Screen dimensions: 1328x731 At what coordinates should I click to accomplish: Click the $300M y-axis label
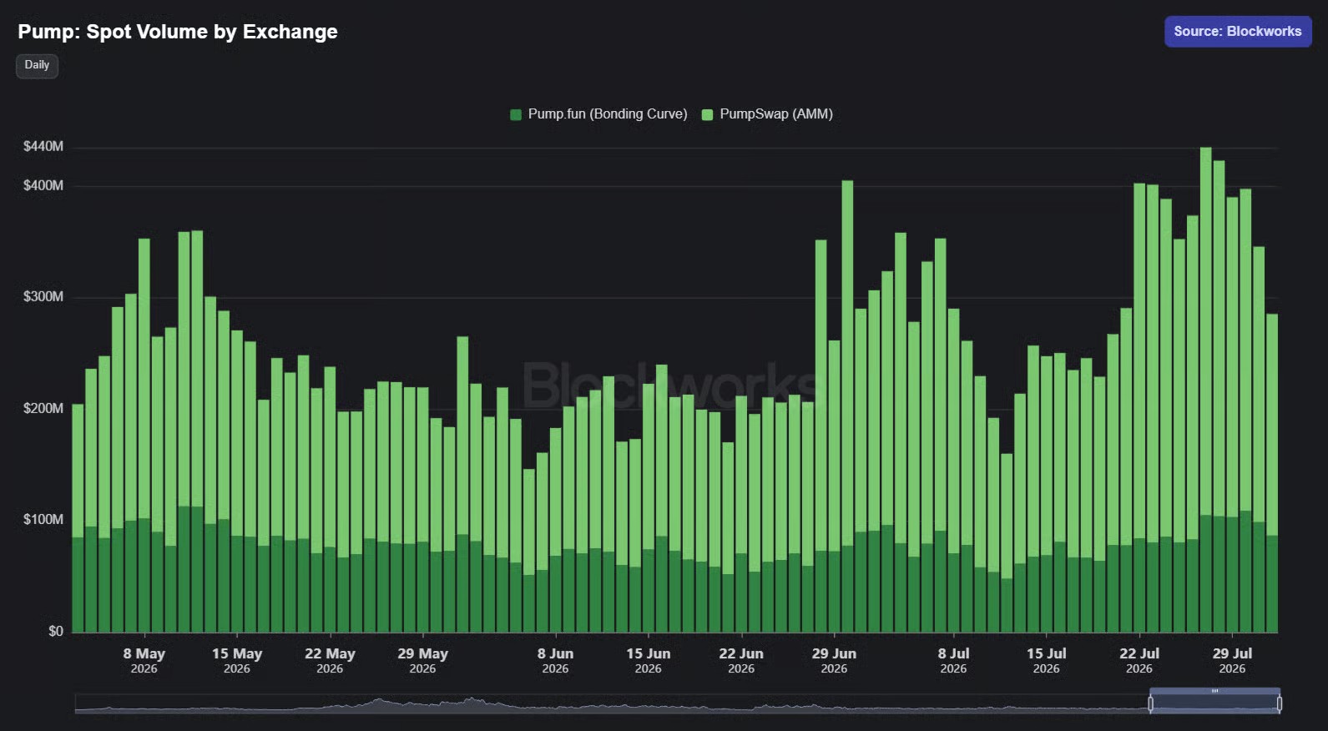43,296
